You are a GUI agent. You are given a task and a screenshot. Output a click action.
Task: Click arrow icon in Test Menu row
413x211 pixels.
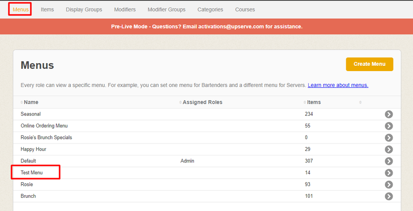pyautogui.click(x=388, y=173)
